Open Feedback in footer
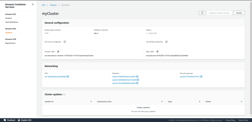Image resolution: width=252 pixels, height=122 pixels. pyautogui.click(x=11, y=120)
